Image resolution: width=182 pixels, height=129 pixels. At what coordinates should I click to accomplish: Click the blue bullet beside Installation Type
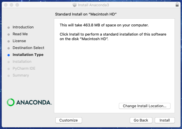pos(8,55)
